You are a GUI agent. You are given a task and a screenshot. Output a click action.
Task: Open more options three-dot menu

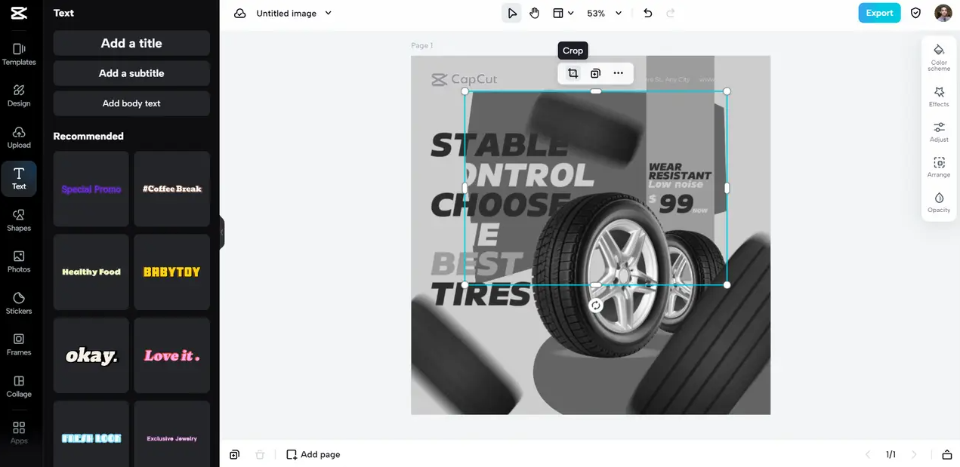click(x=618, y=73)
